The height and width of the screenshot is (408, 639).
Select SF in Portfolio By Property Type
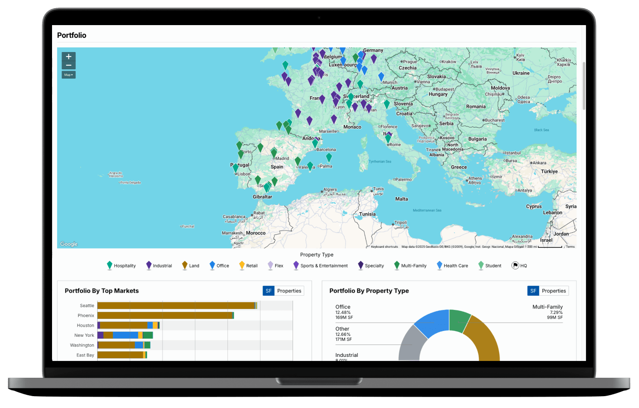(x=533, y=291)
